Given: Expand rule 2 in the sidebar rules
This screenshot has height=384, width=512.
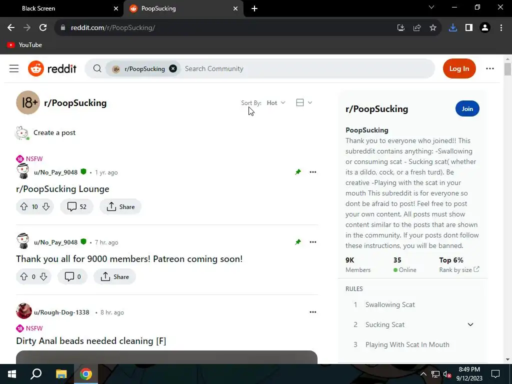Looking at the screenshot, I should coord(470,324).
